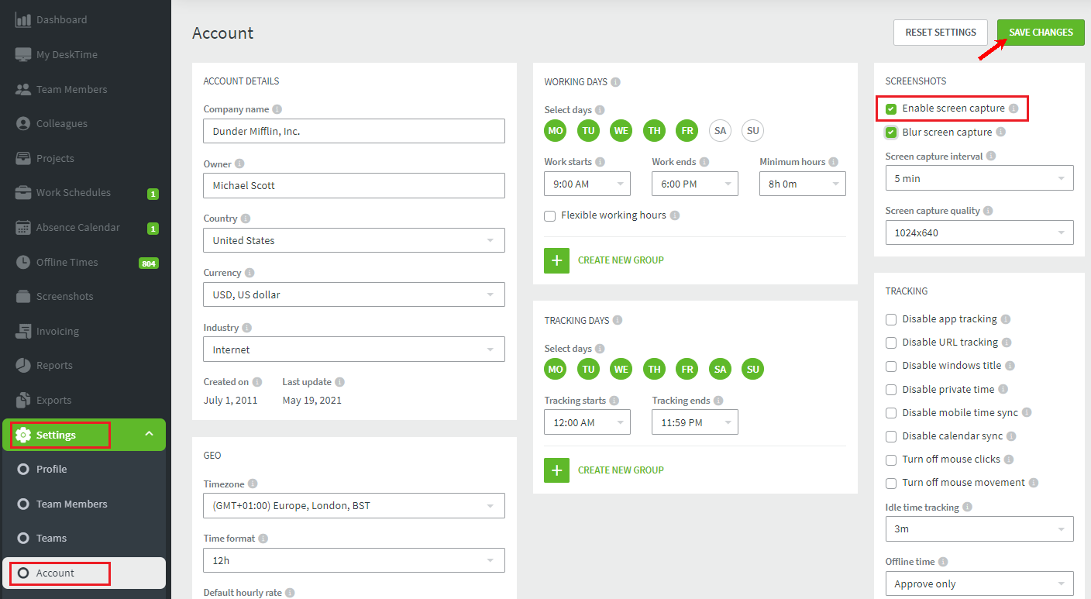Click info icon next to Company name
Screen dimensions: 1091x599
(x=277, y=109)
